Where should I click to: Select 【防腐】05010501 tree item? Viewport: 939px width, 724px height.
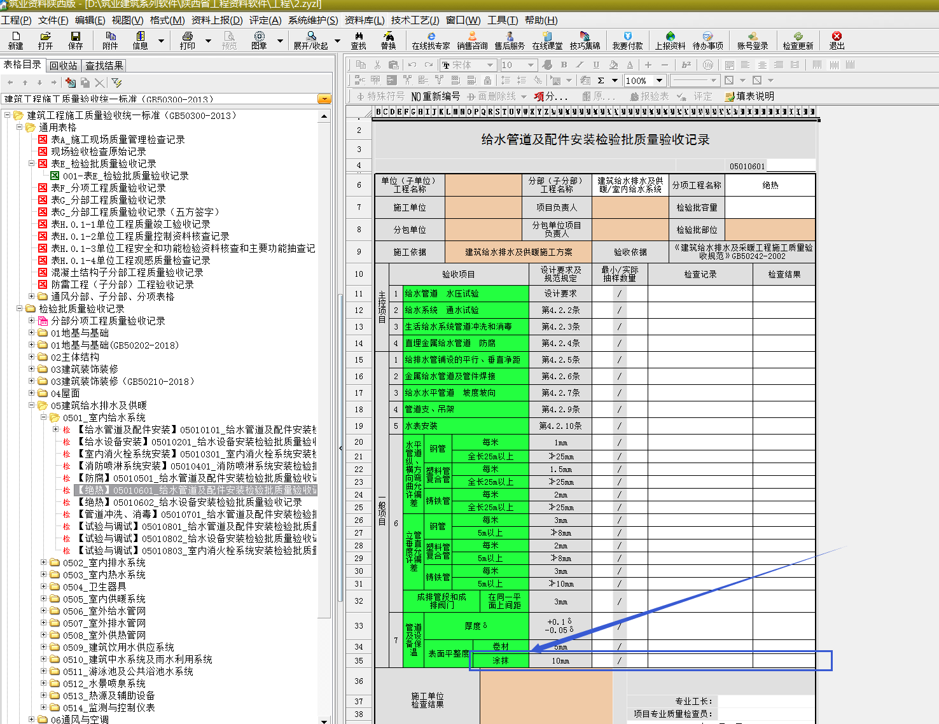(197, 478)
